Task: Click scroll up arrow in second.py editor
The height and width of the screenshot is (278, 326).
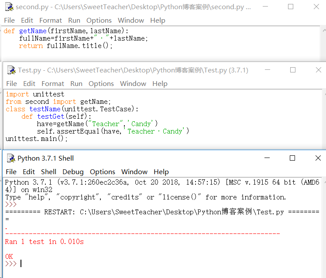Action: click(324, 31)
